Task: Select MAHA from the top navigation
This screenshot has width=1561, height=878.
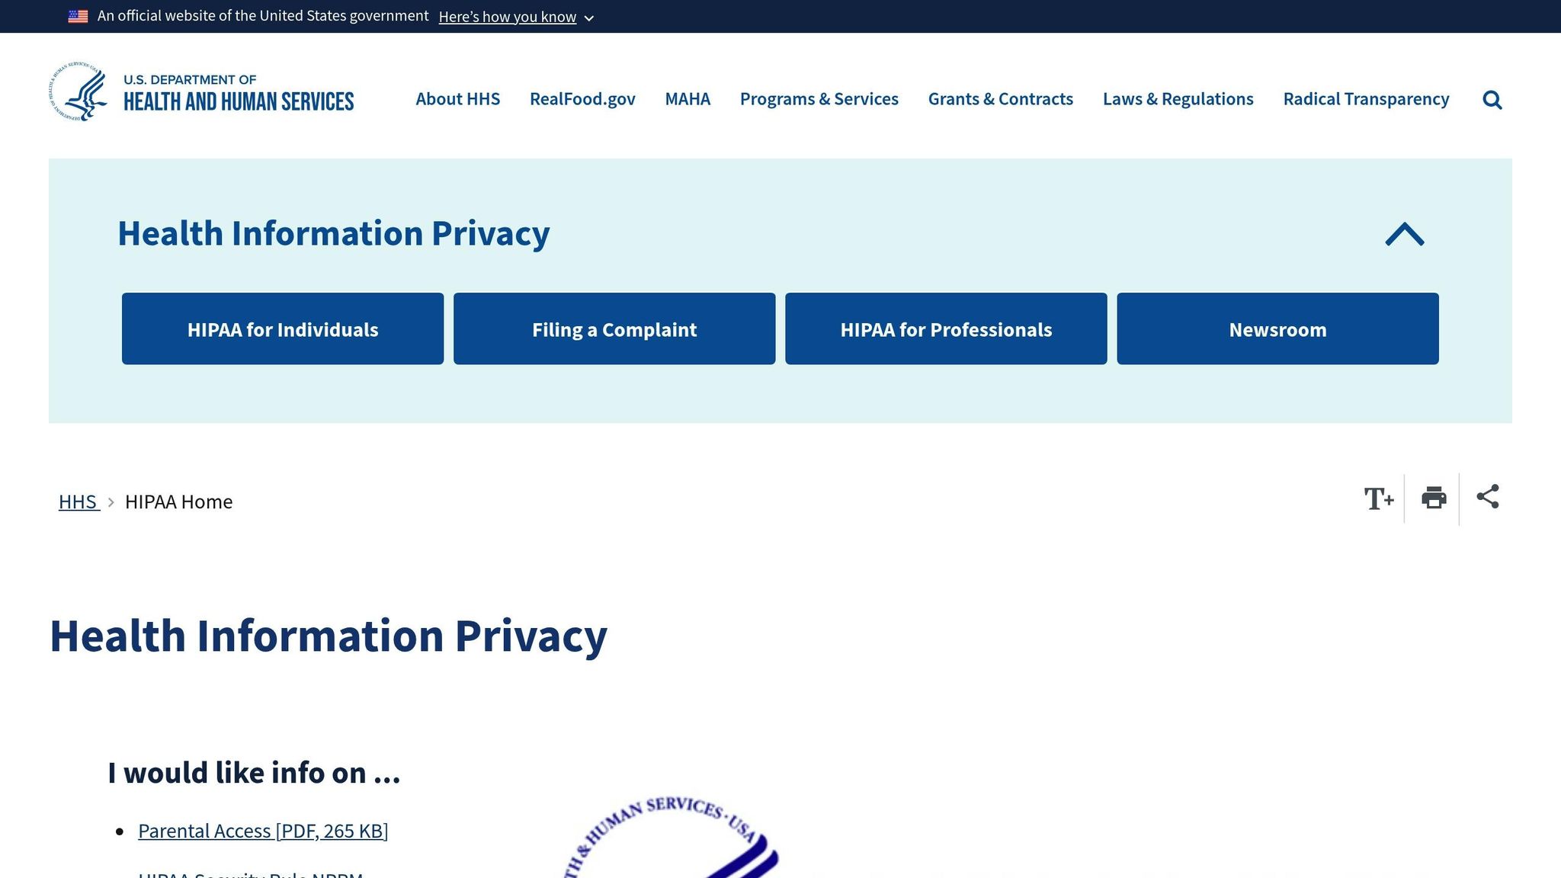Action: 687,99
